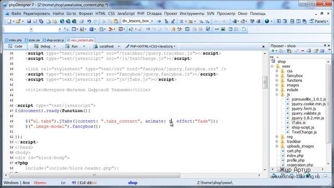Click the Save All icon
The image size is (334, 188).
tap(41, 21)
